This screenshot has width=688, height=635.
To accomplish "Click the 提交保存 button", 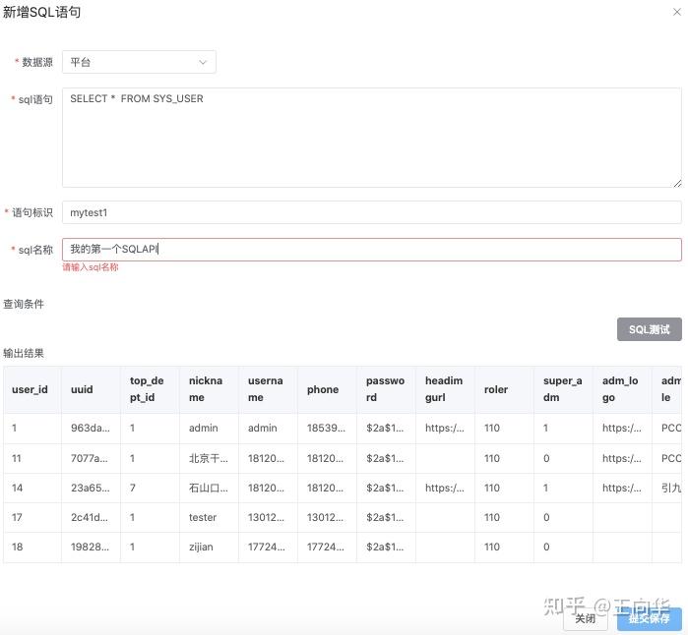I will pyautogui.click(x=649, y=618).
